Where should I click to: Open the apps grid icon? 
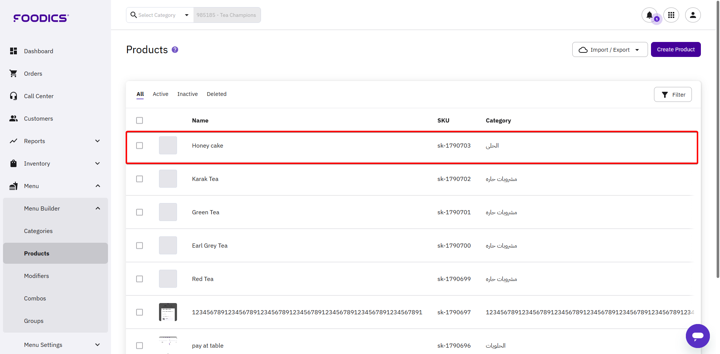pyautogui.click(x=671, y=15)
